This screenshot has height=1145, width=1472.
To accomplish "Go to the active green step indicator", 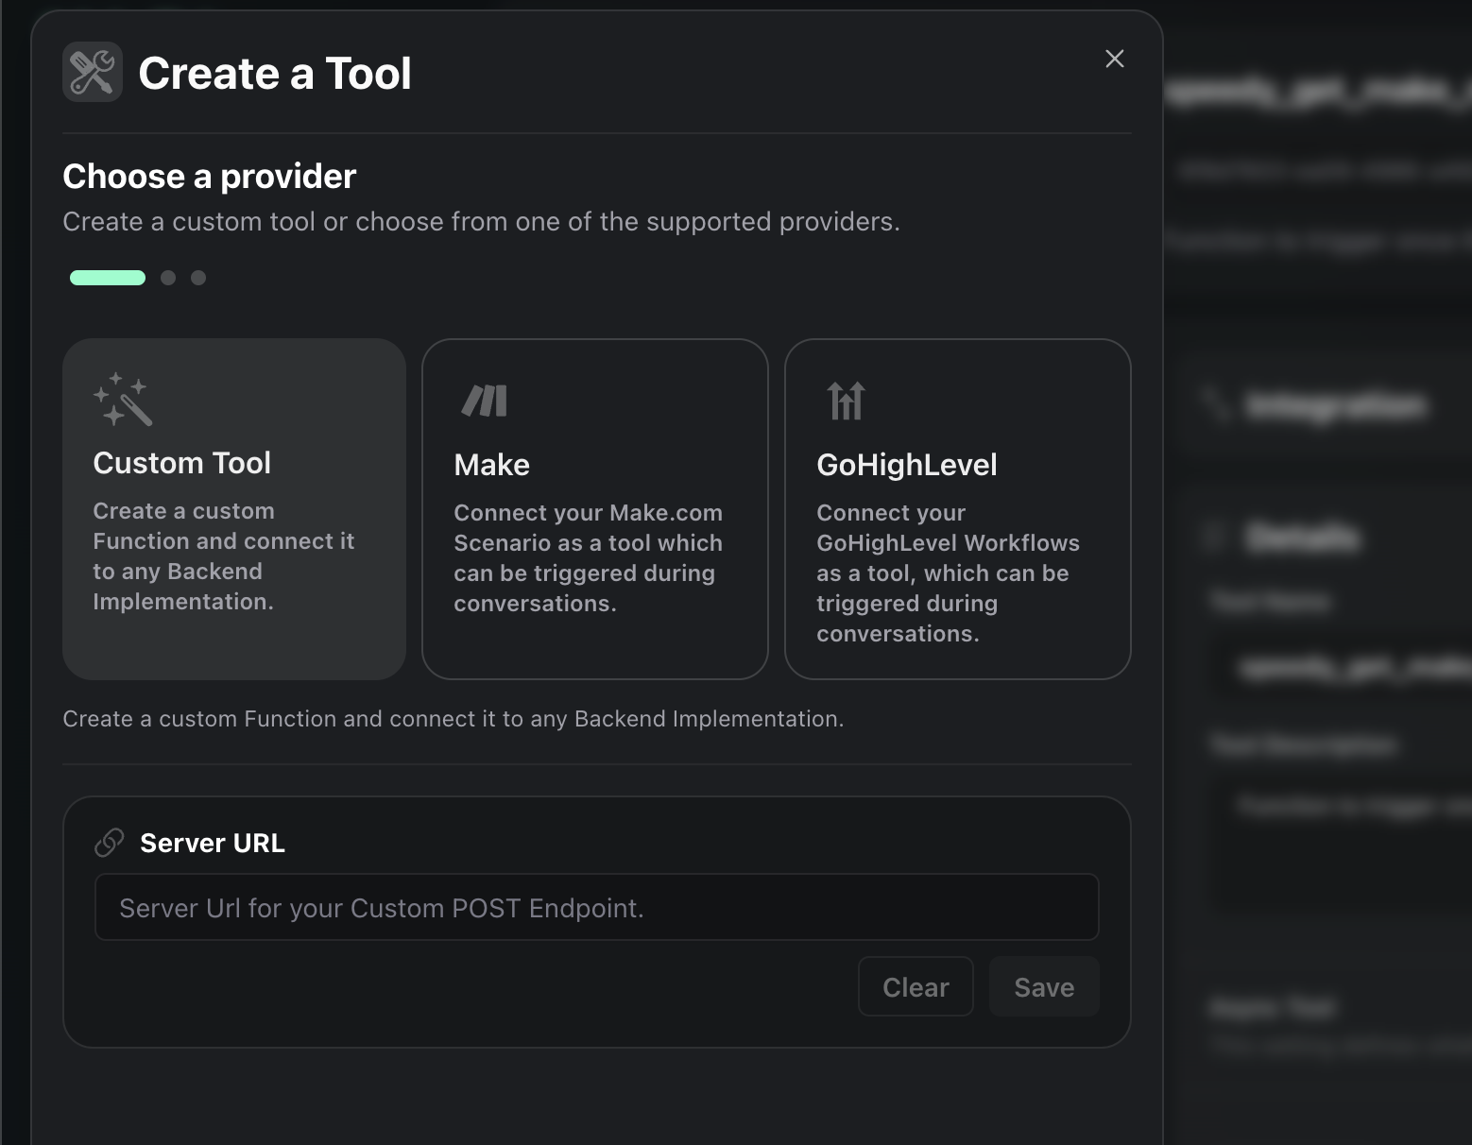I will (108, 278).
